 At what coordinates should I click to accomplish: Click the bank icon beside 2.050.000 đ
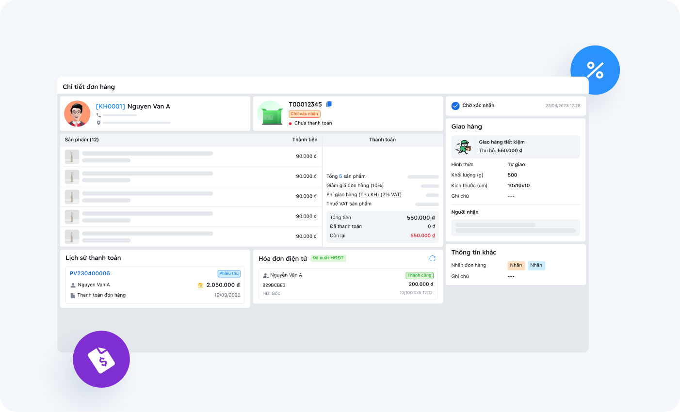coord(200,285)
